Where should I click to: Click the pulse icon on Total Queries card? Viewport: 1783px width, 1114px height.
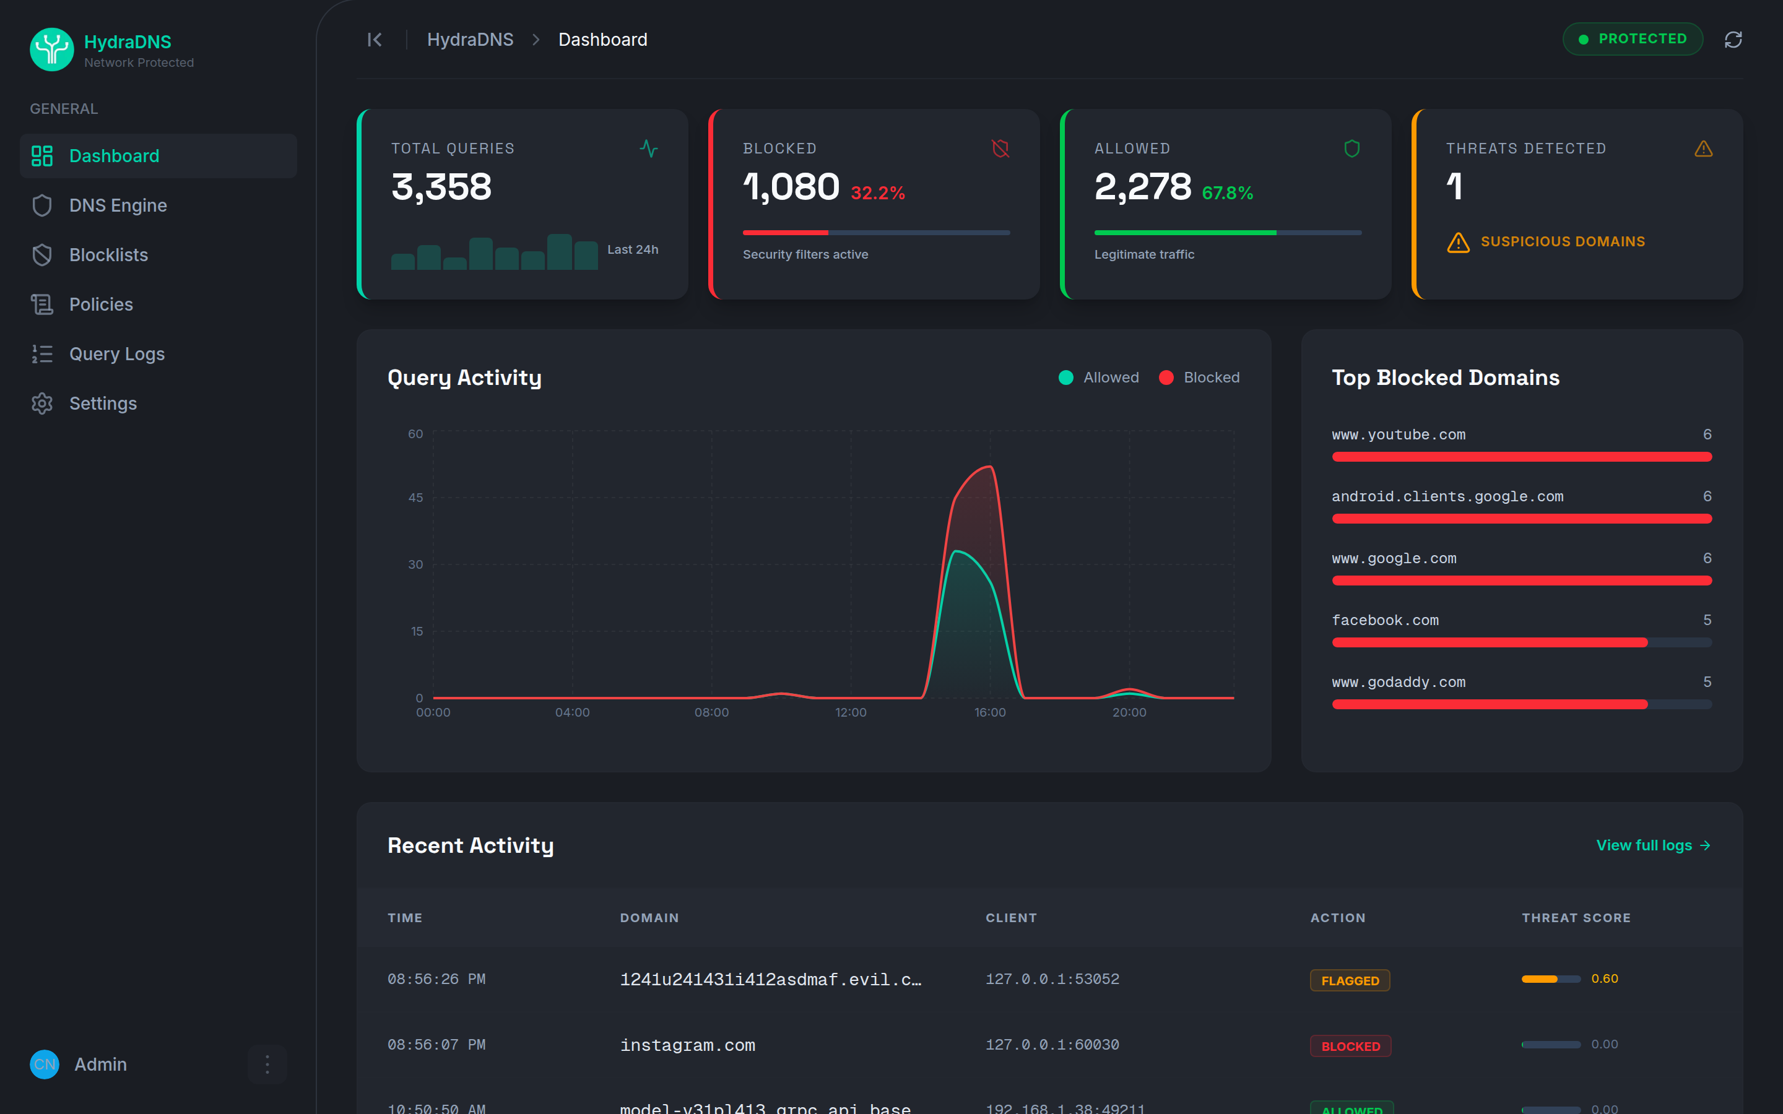pos(648,149)
